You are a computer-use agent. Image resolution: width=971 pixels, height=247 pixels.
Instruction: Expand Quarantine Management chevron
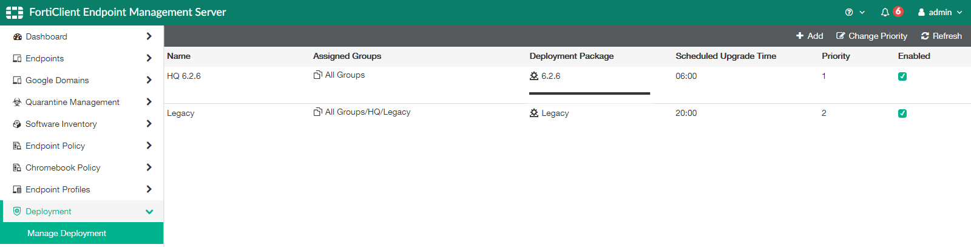pos(149,102)
